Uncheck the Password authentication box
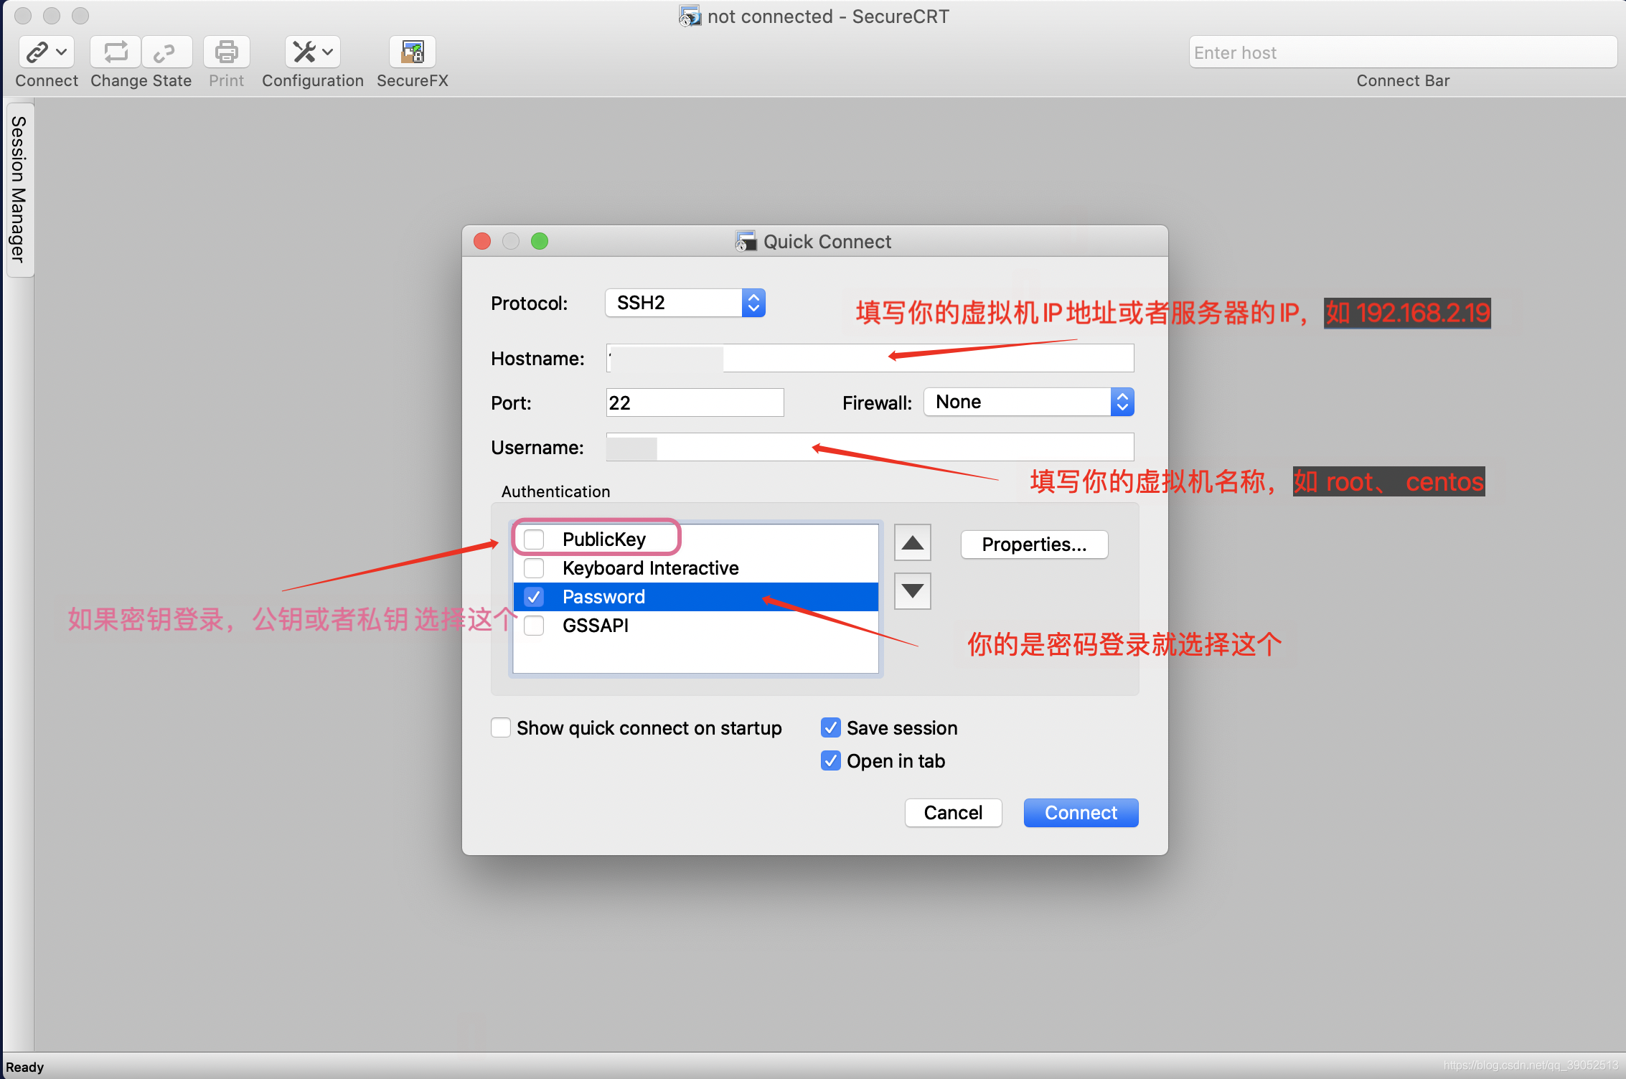The width and height of the screenshot is (1626, 1079). tap(534, 597)
